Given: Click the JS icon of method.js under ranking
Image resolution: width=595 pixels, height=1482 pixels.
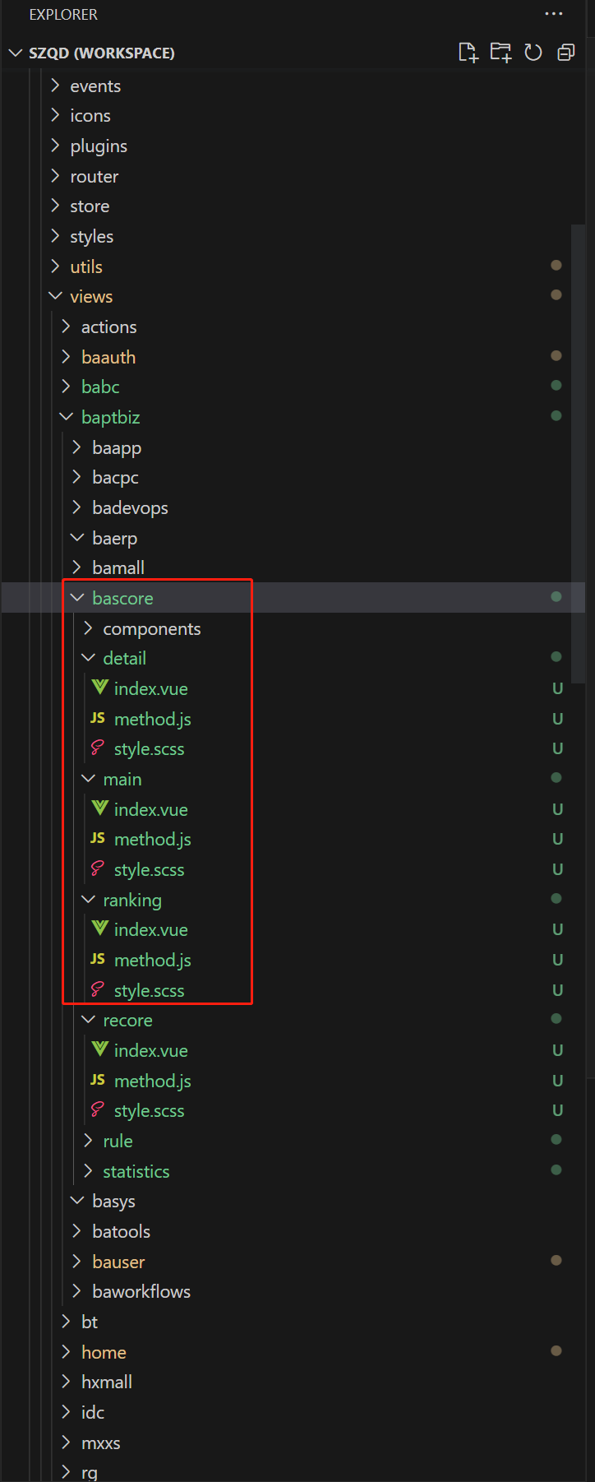Looking at the screenshot, I should pyautogui.click(x=98, y=959).
